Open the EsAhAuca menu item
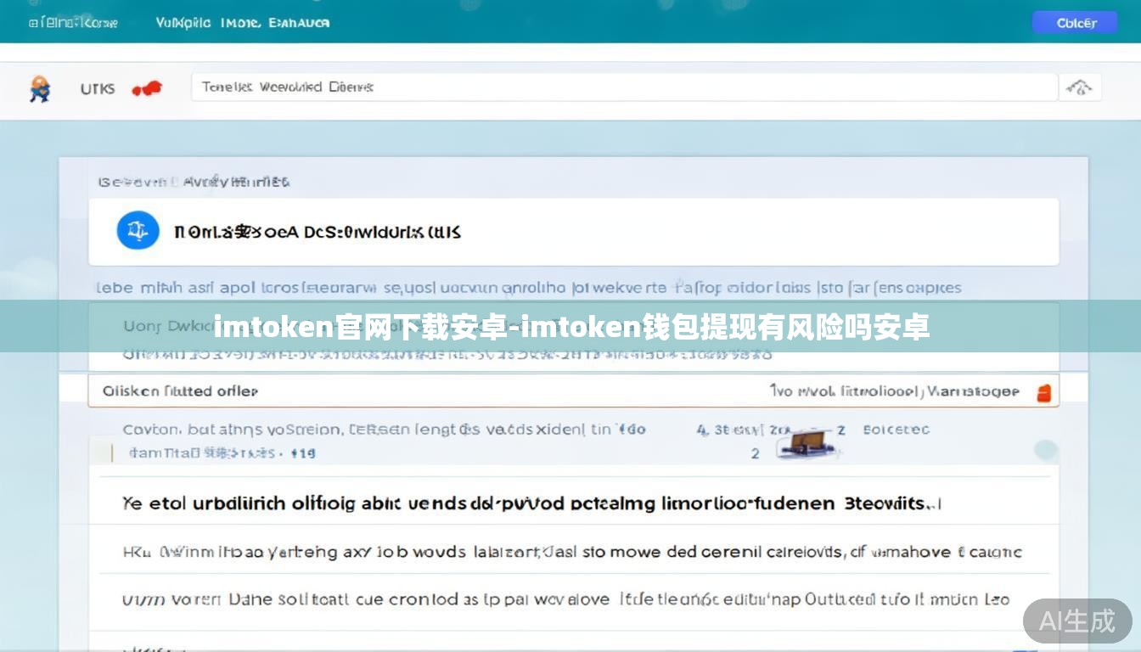Image resolution: width=1141 pixels, height=652 pixels. (299, 23)
